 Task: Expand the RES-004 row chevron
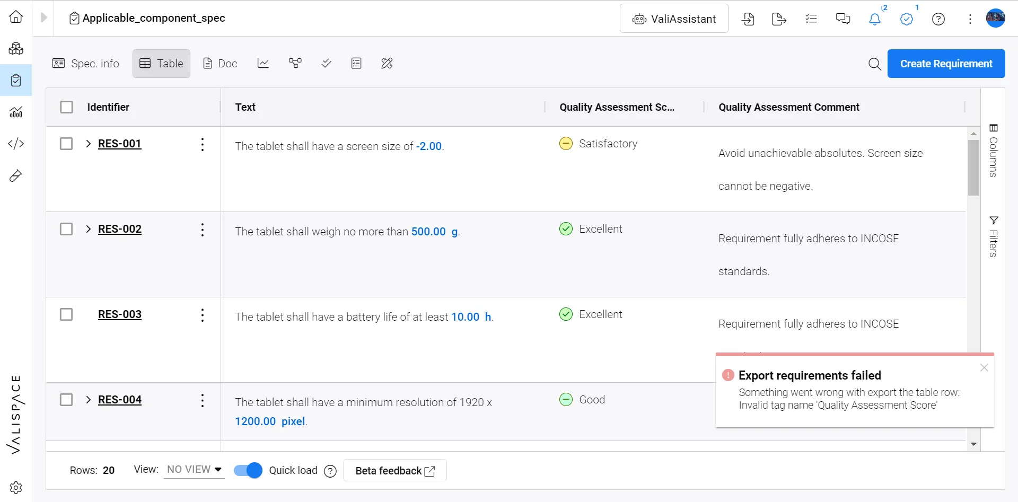pos(88,400)
